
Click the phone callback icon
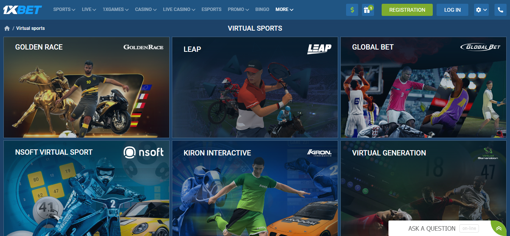[x=501, y=10]
